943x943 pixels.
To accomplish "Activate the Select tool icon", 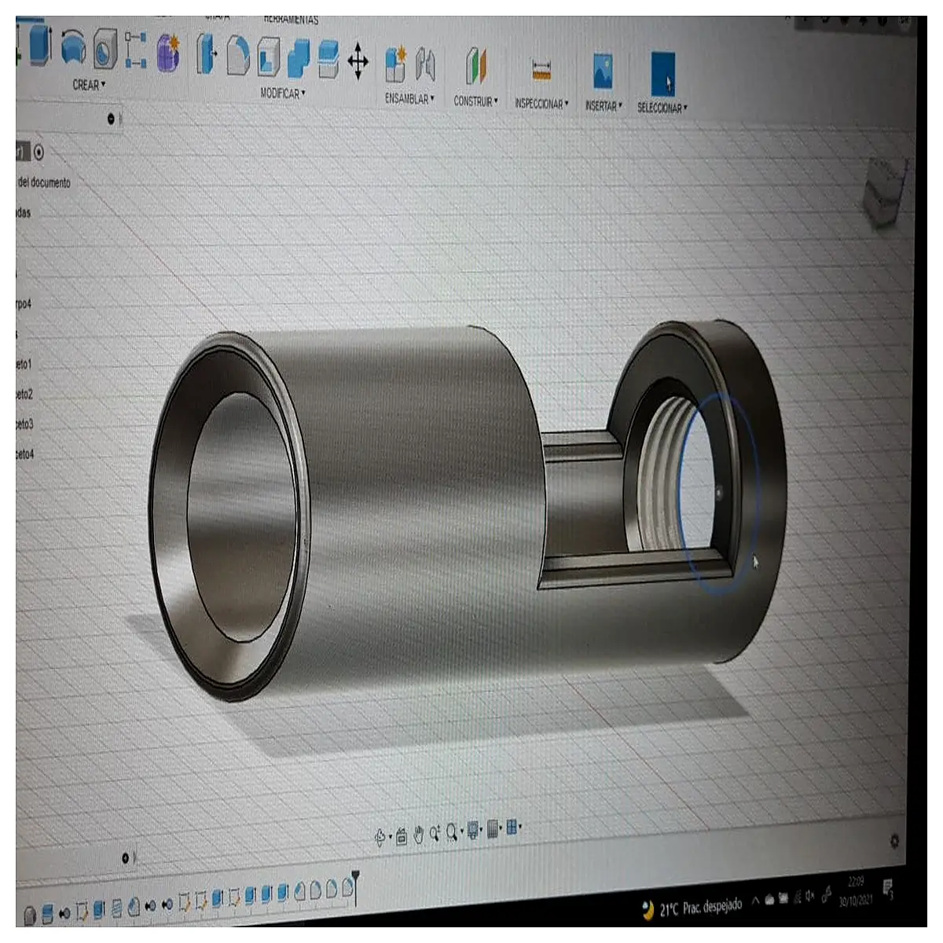I will pyautogui.click(x=662, y=73).
